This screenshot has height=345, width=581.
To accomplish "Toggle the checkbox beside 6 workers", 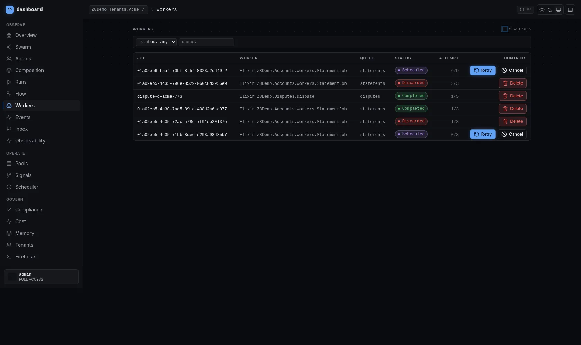I will [x=505, y=29].
